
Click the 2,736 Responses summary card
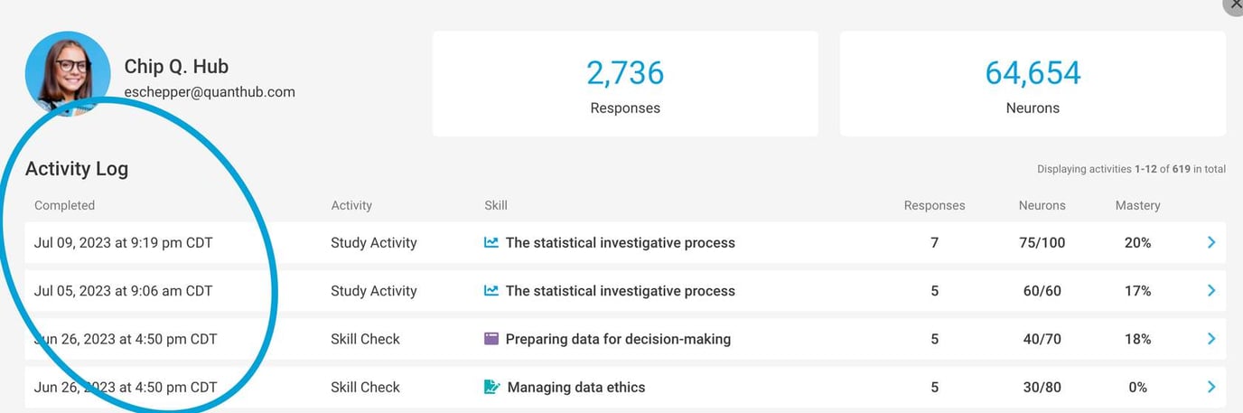click(625, 84)
